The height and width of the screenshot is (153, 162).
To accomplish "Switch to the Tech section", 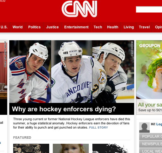I will click(x=98, y=27).
